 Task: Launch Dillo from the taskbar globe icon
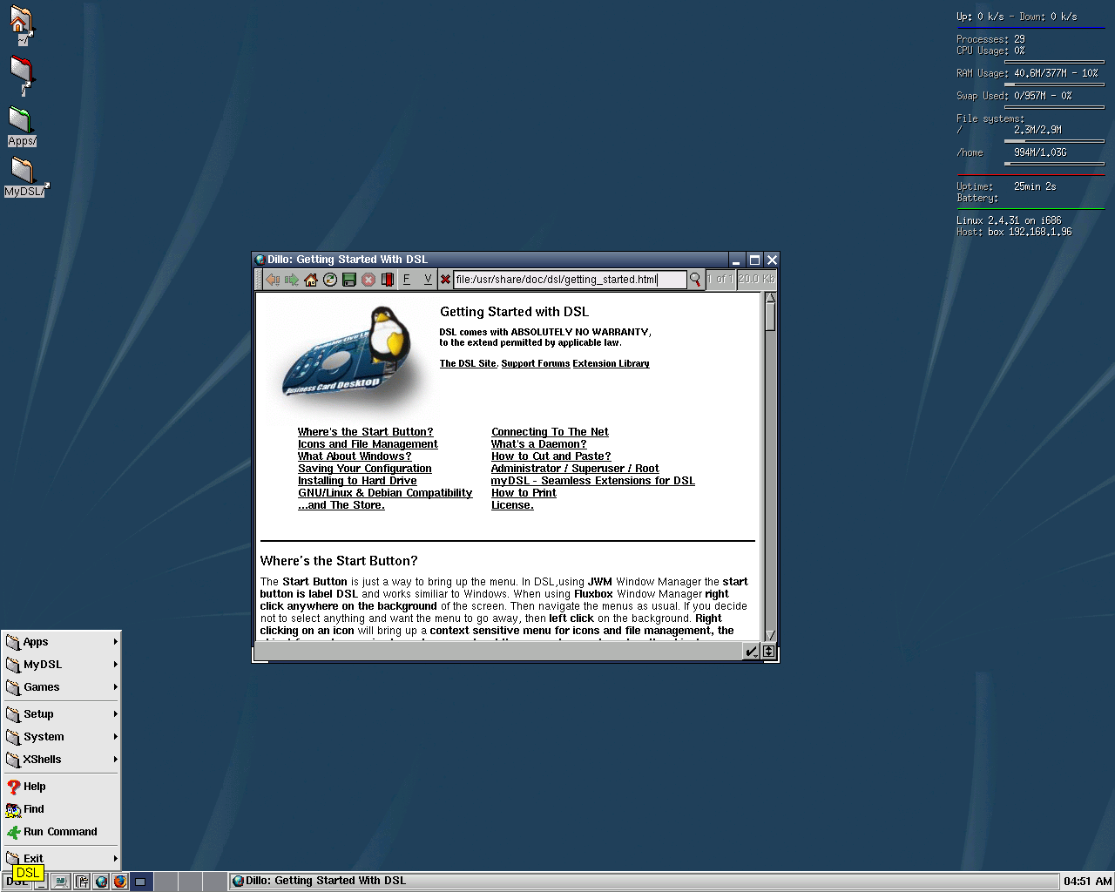click(101, 882)
